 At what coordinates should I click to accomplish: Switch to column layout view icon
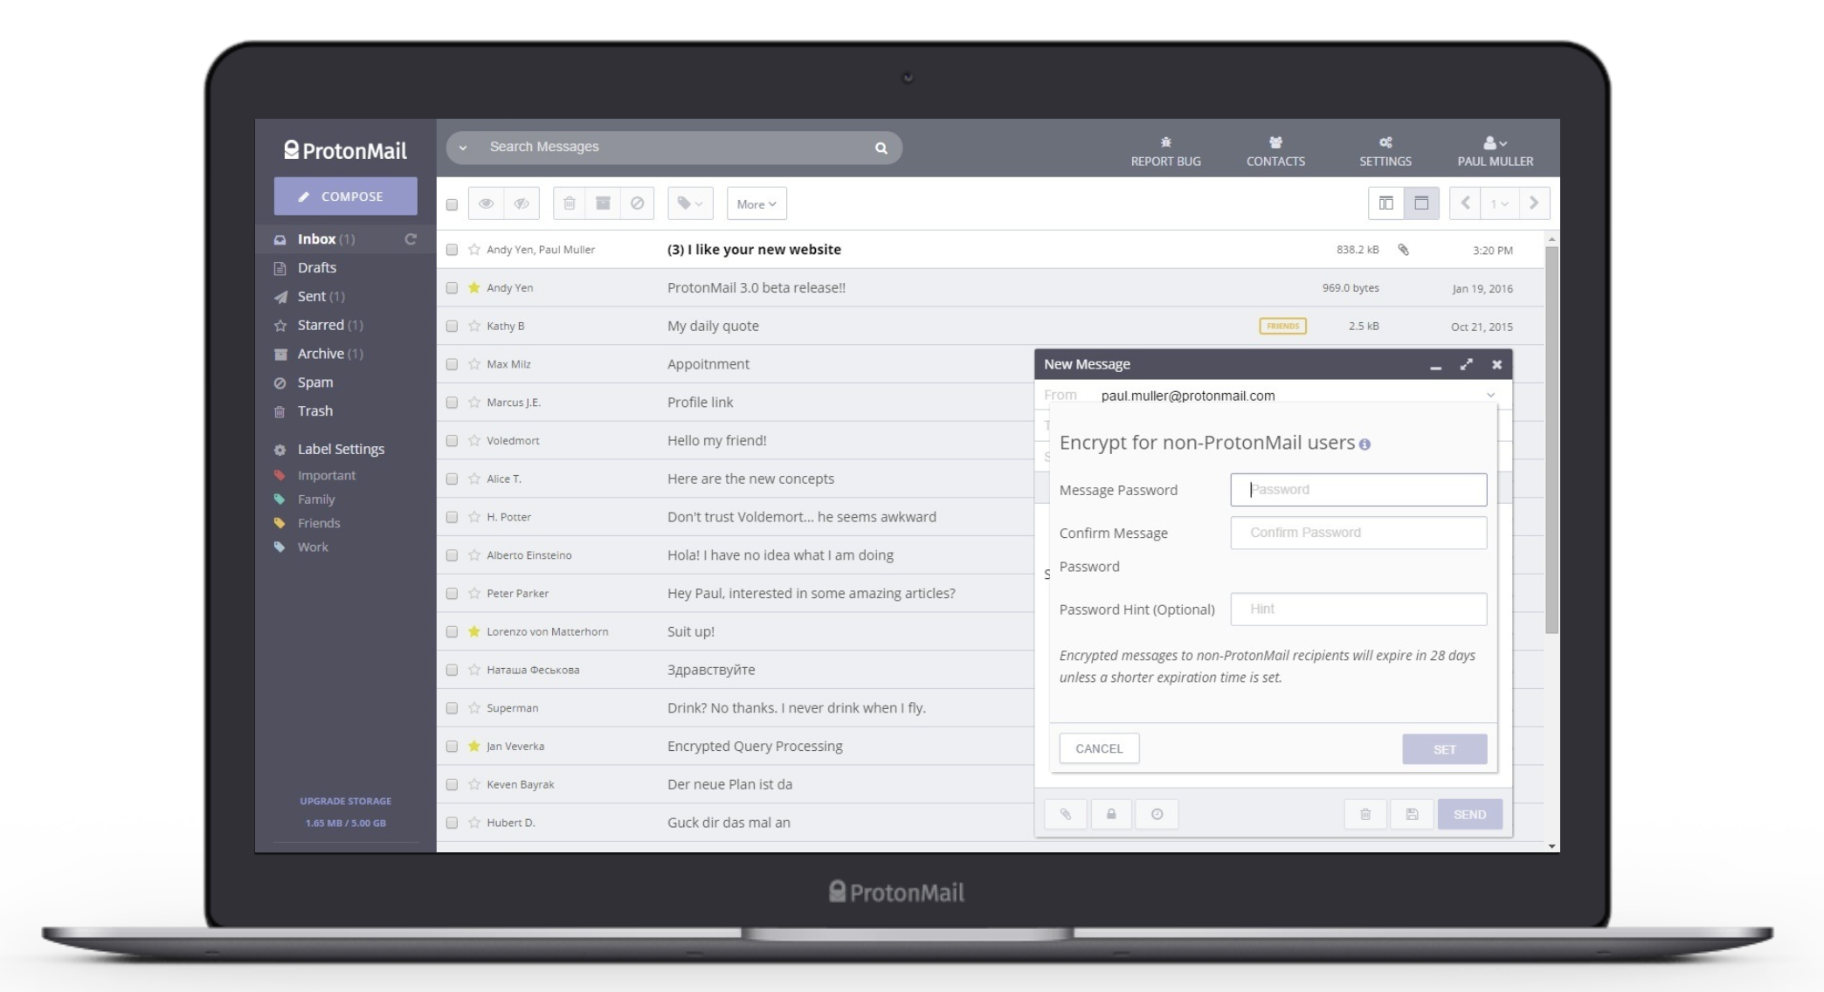[1385, 203]
